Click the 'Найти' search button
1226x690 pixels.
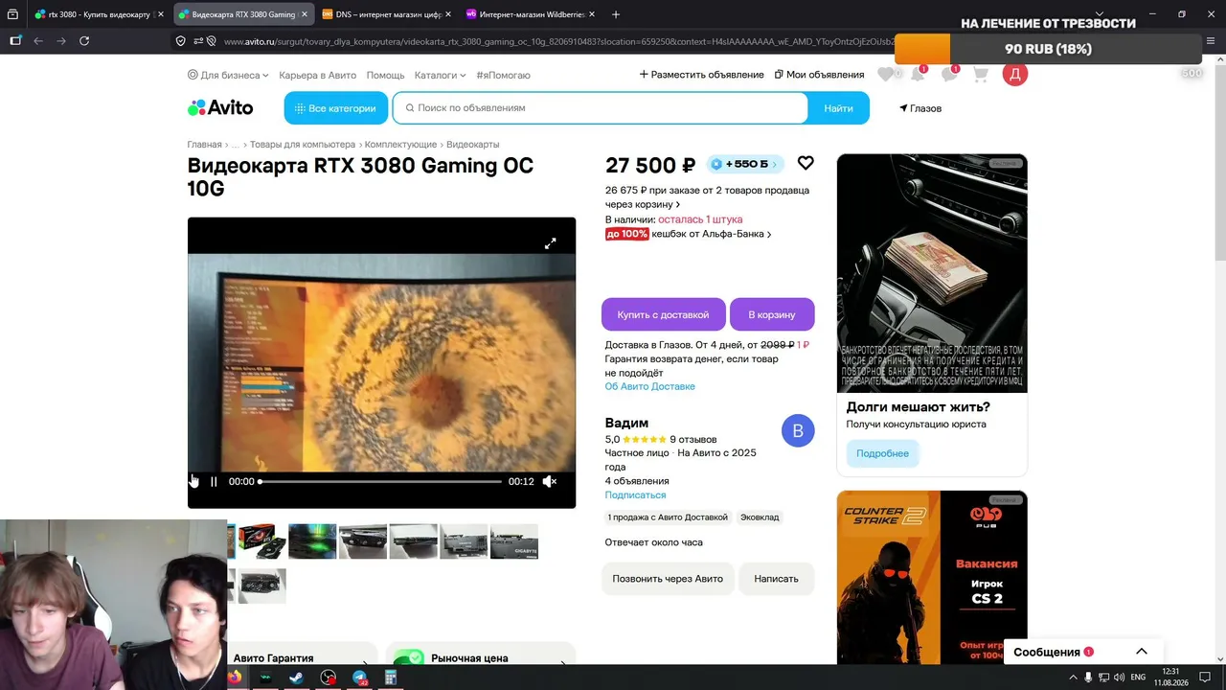click(x=838, y=108)
